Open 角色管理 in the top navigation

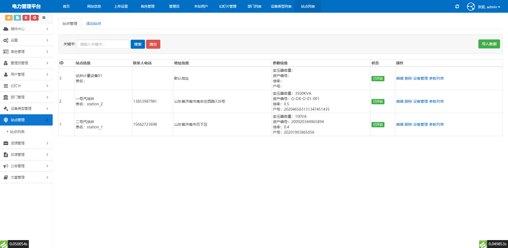(148, 6)
